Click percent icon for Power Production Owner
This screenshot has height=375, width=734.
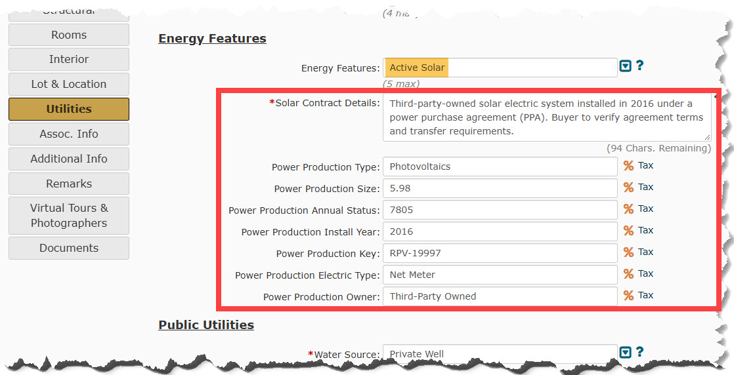coord(628,295)
